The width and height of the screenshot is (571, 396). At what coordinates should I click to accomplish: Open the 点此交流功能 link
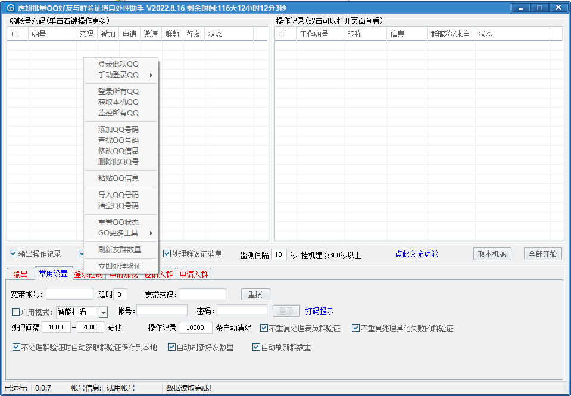[416, 254]
